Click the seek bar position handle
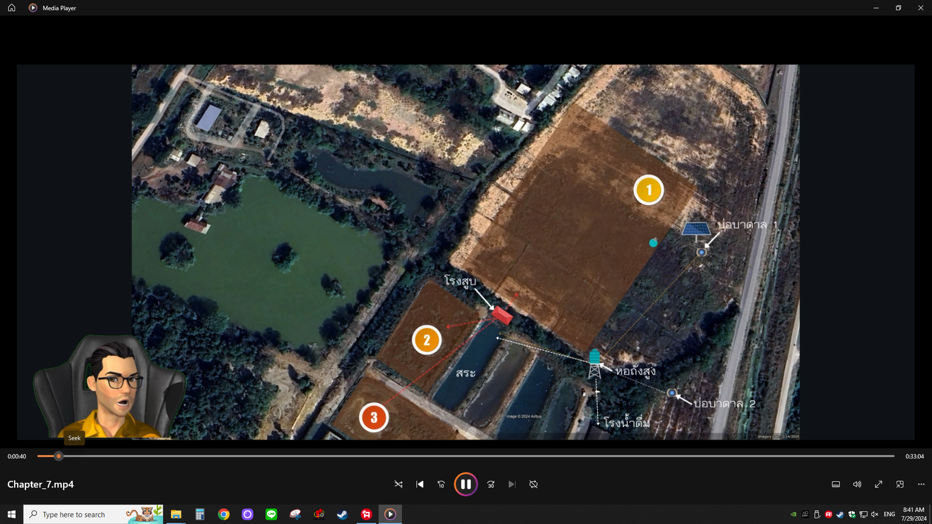Image resolution: width=932 pixels, height=524 pixels. (x=59, y=456)
